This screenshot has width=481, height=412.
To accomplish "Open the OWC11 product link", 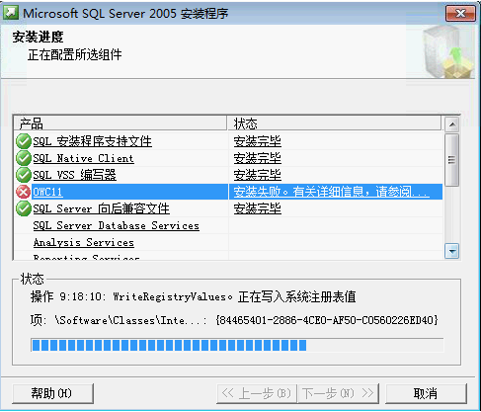I will pos(47,192).
